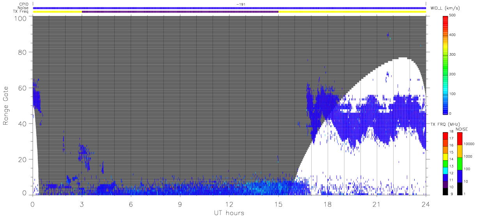The height and width of the screenshot is (221, 479).
Task: Click the 21 tick on UT hours axis
Action: click(376, 204)
